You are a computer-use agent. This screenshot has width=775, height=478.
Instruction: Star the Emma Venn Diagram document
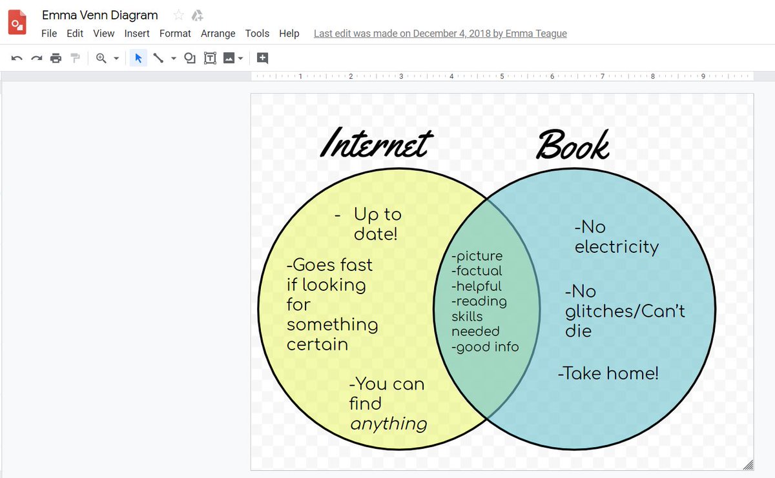[x=179, y=15]
